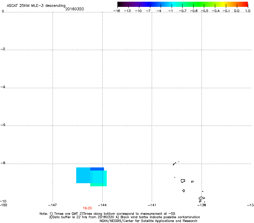Viewport: 254px width, 223px height.
Task: Click the 20160320 date label
Action: (x=74, y=9)
